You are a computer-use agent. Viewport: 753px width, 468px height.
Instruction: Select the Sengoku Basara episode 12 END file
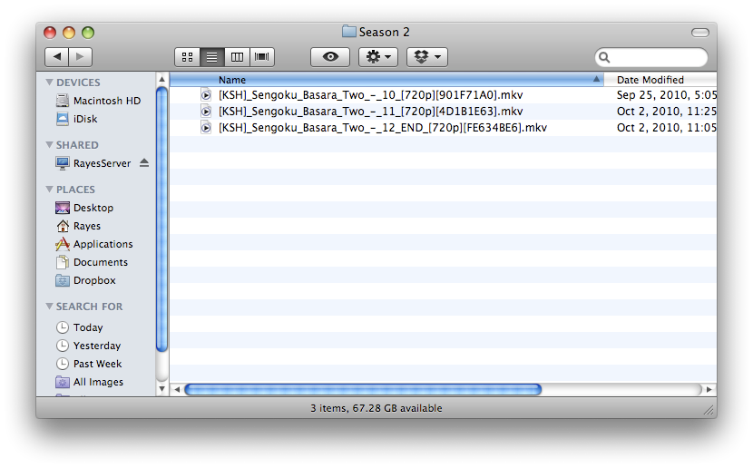383,128
